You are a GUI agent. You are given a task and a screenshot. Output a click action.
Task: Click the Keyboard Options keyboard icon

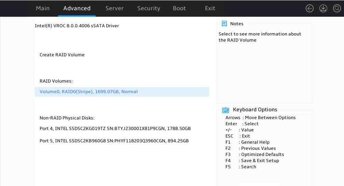click(225, 110)
